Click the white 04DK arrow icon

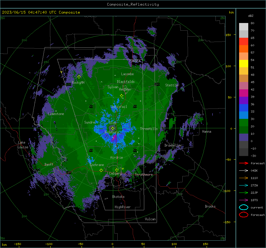[x=244, y=170]
